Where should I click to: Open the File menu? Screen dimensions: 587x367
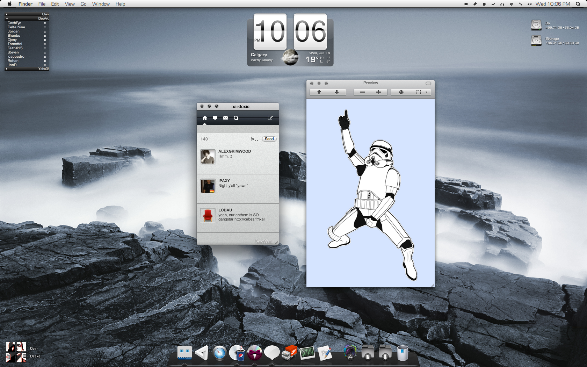(42, 4)
